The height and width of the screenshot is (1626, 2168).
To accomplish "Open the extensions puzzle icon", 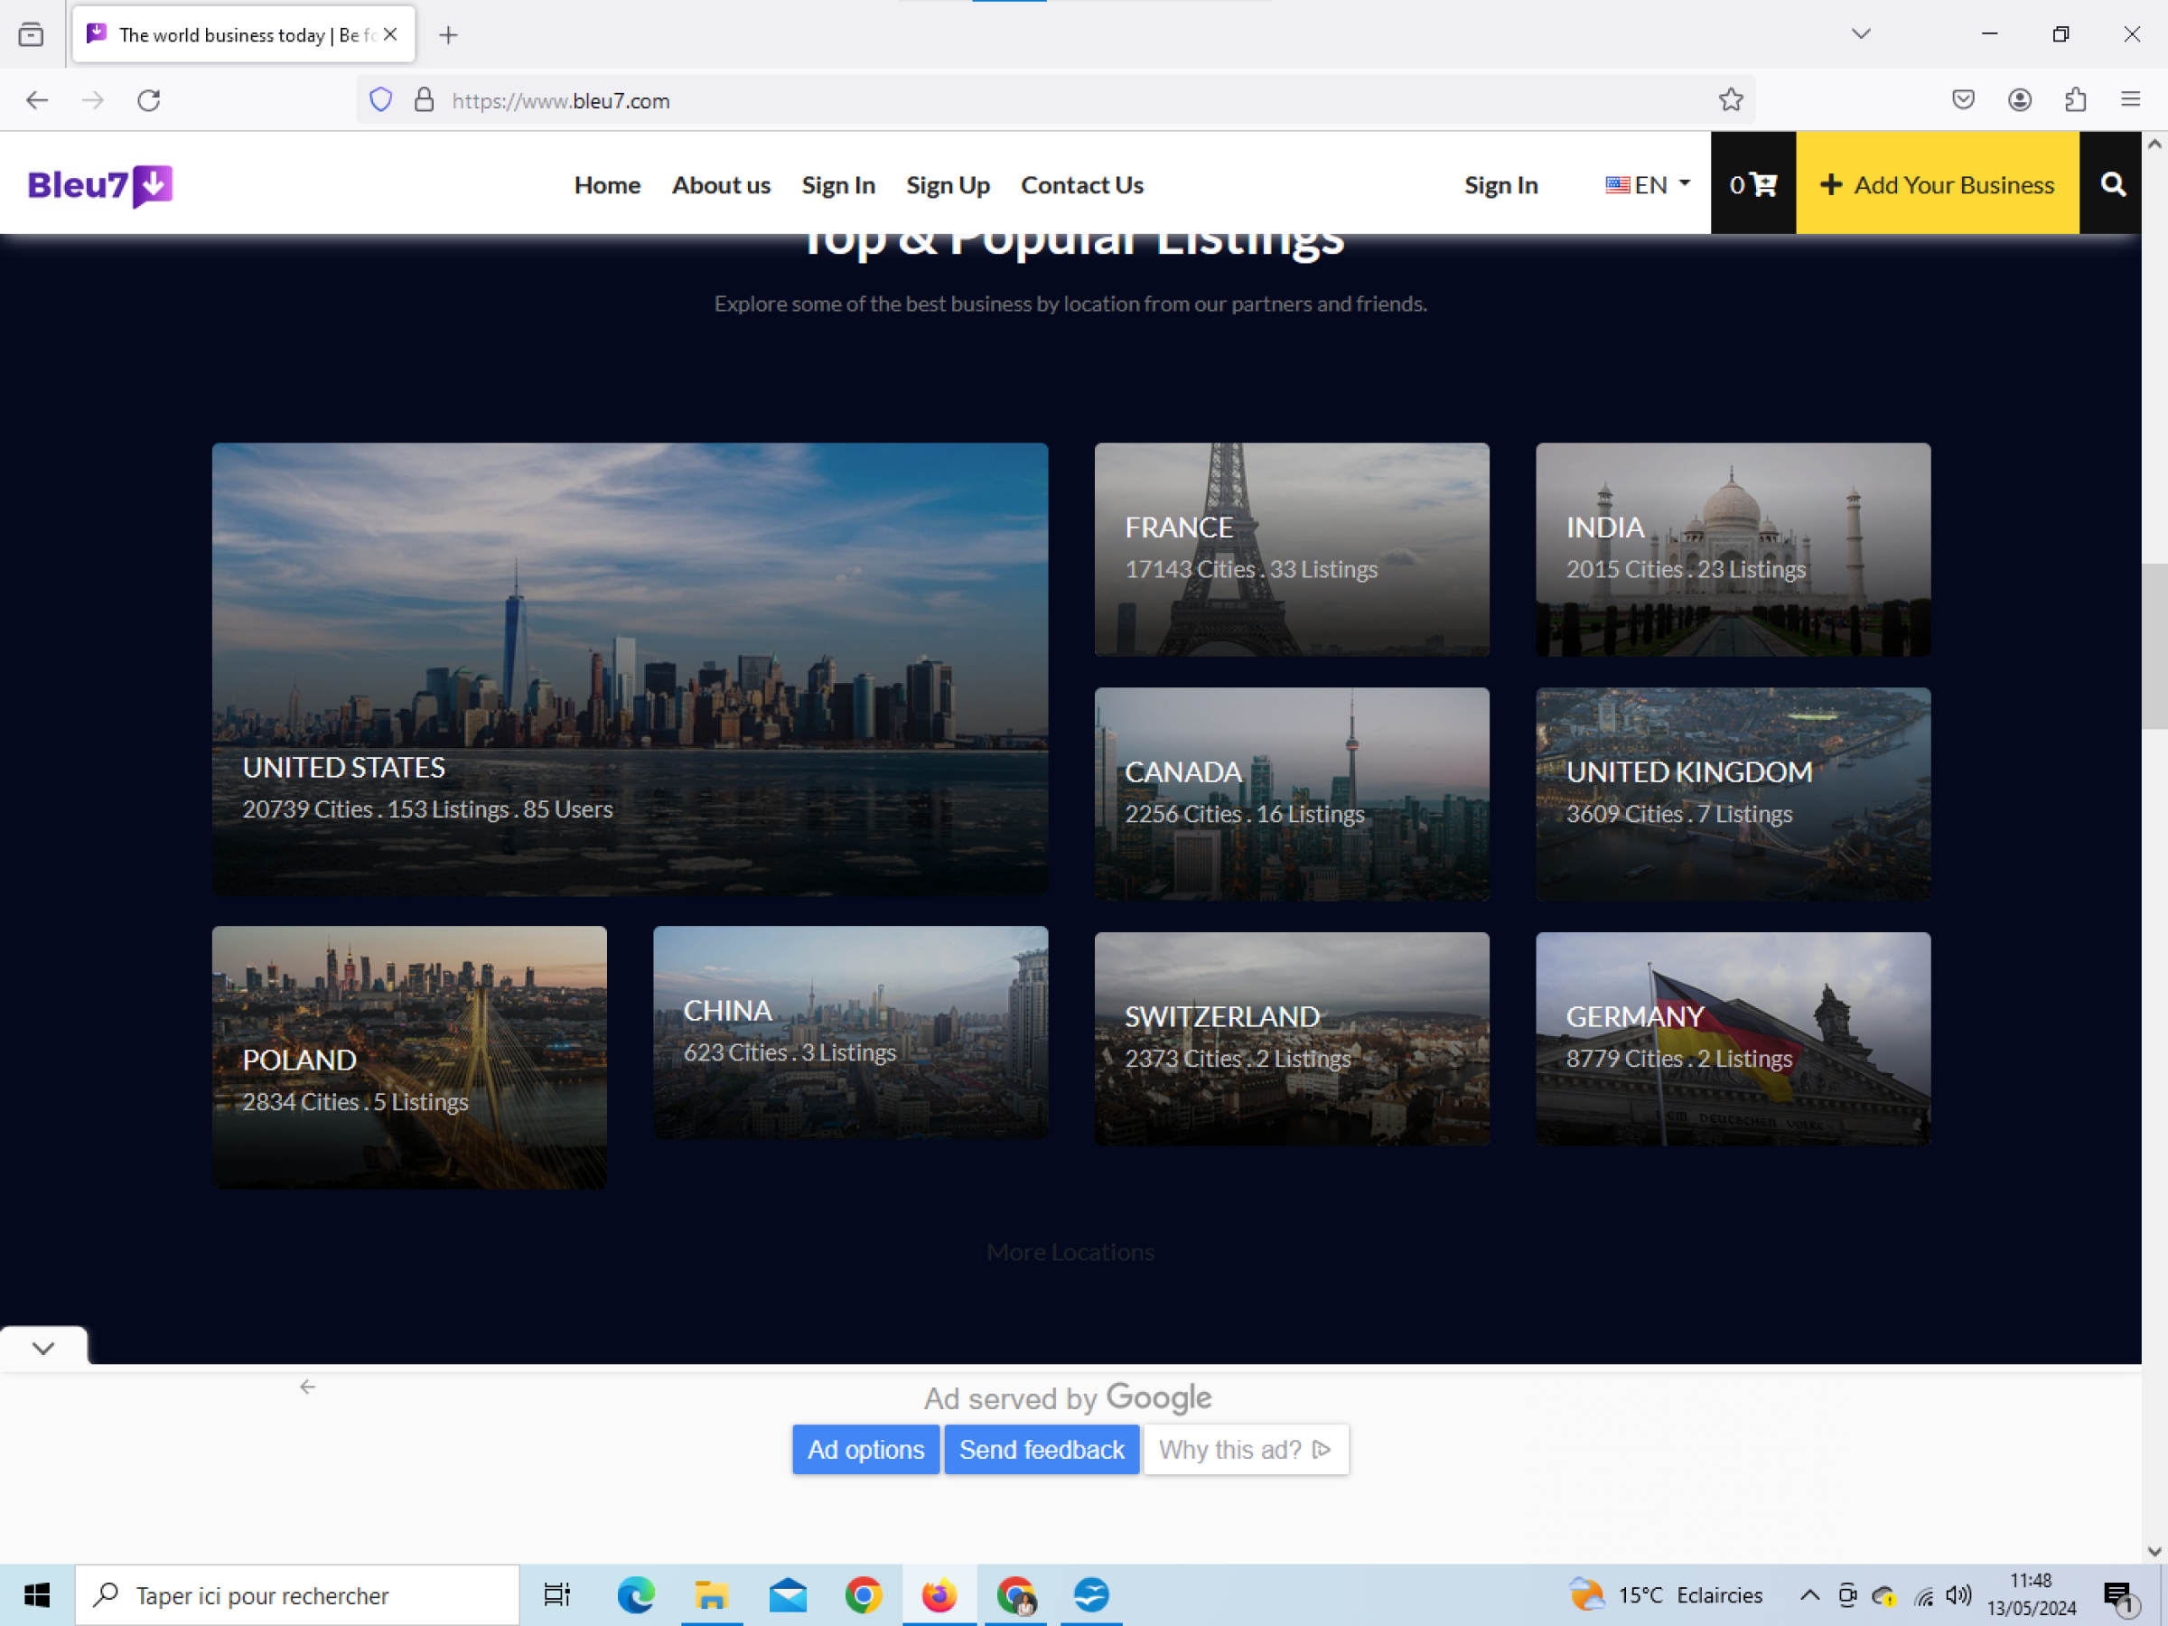I will pyautogui.click(x=2075, y=100).
